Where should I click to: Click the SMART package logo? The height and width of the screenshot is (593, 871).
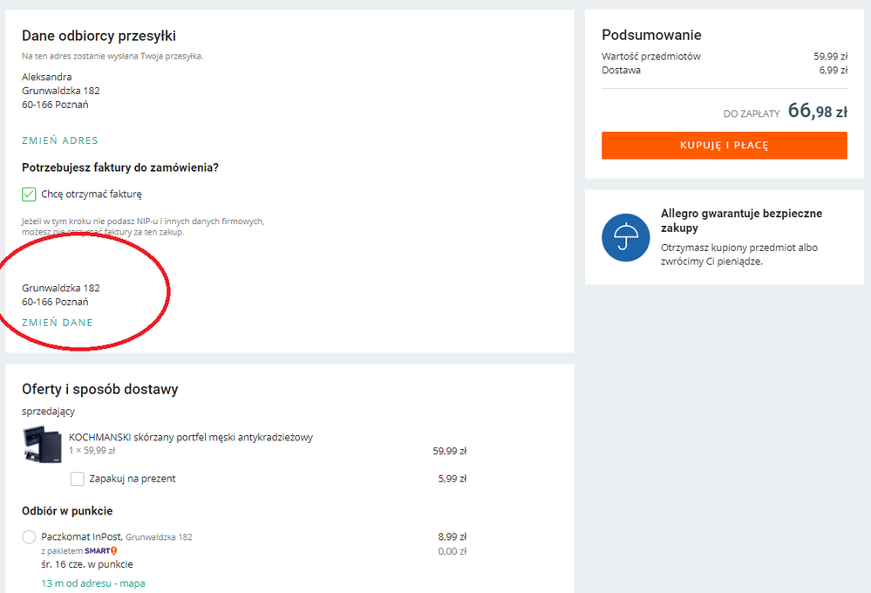[x=100, y=551]
